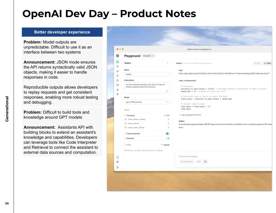Screen dimensions: 276x213
Task: Click the Name input field containing Galileo
Action: [x=147, y=74]
